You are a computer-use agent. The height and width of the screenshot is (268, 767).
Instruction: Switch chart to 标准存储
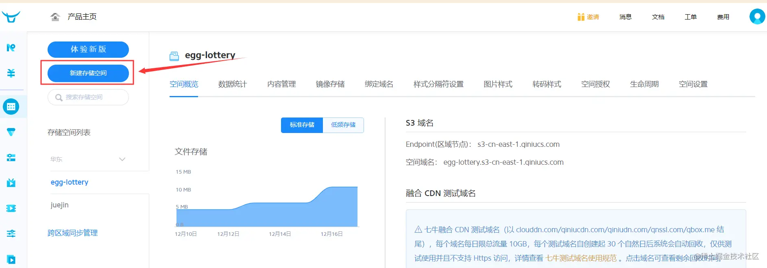302,125
